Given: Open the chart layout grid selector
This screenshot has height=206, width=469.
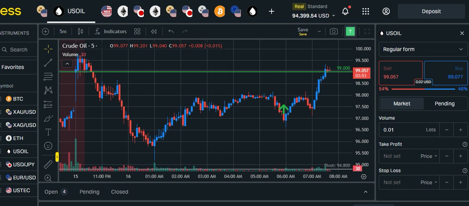Looking at the screenshot, I should point(137,31).
